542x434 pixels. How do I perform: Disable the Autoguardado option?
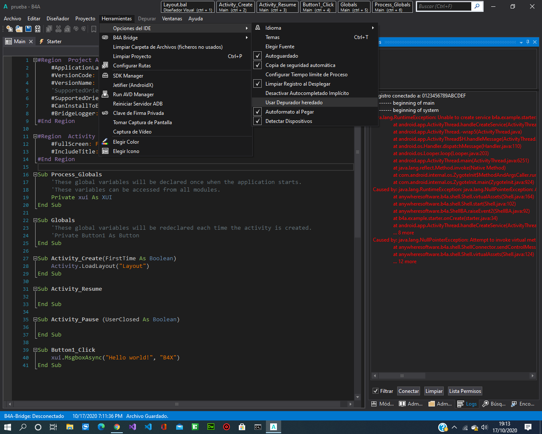click(x=282, y=56)
